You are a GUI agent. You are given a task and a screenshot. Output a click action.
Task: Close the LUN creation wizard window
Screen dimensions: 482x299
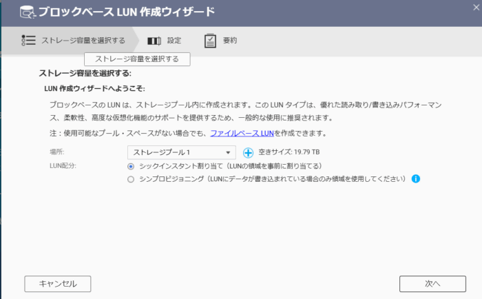(474, 6)
